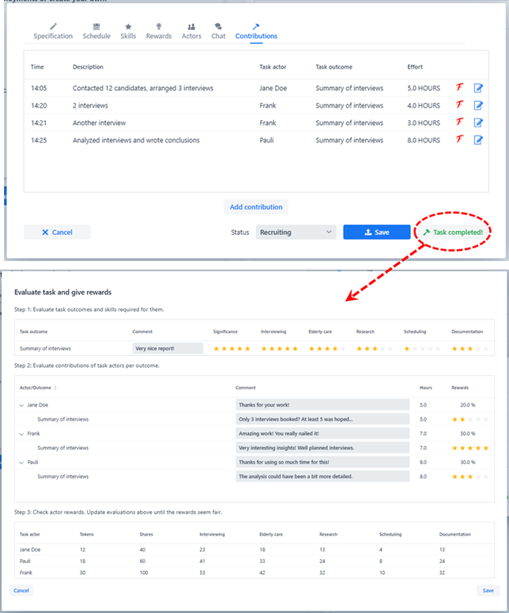509x613 pixels.
Task: Edit 'Thanks for your work!' comment
Action: [x=322, y=405]
